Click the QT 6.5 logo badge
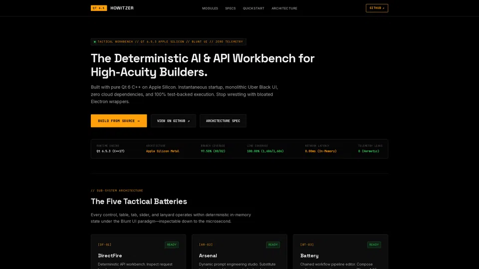The image size is (479, 269). coord(99,8)
